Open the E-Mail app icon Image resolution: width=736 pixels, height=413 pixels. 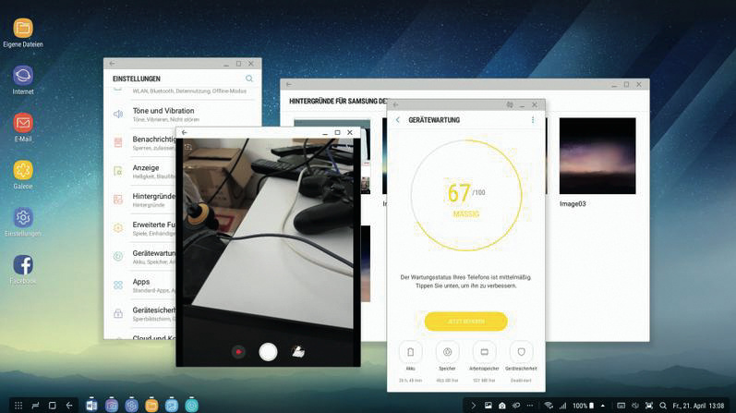click(23, 123)
